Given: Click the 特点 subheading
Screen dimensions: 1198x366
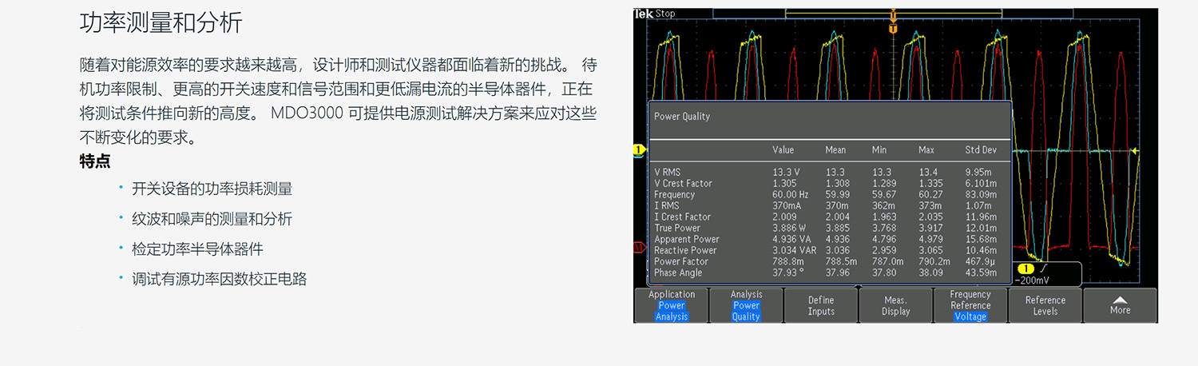Looking at the screenshot, I should coord(95,161).
